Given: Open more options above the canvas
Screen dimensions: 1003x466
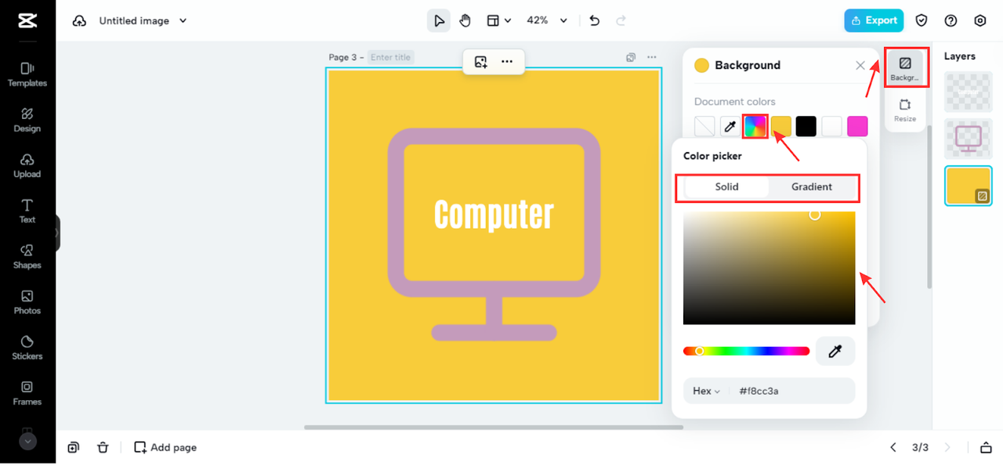Looking at the screenshot, I should 507,61.
